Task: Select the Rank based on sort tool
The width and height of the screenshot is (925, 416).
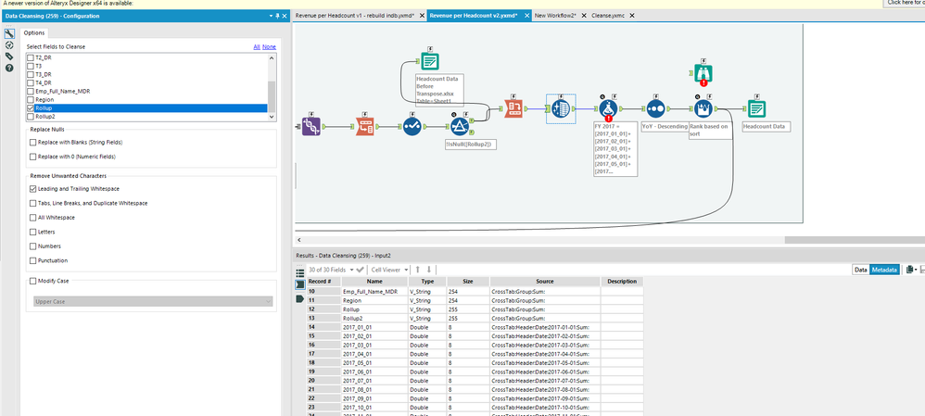Action: click(x=703, y=108)
